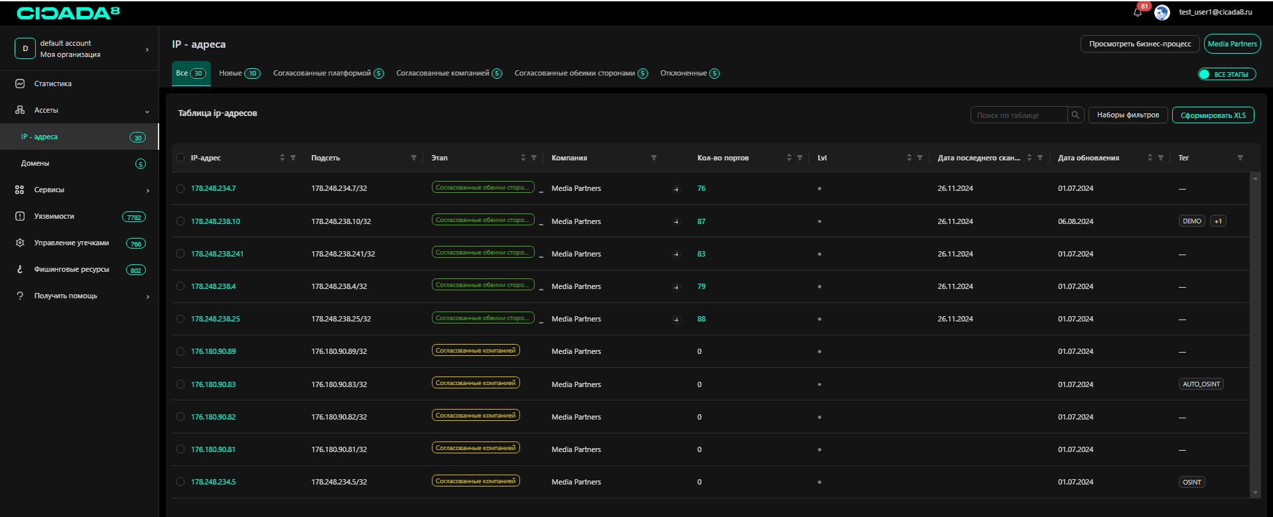
Task: Open the Статистика sidebar icon
Action: [20, 84]
